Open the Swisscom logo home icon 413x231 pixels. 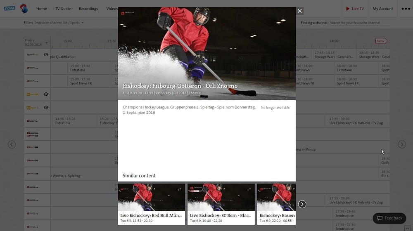(24, 8)
